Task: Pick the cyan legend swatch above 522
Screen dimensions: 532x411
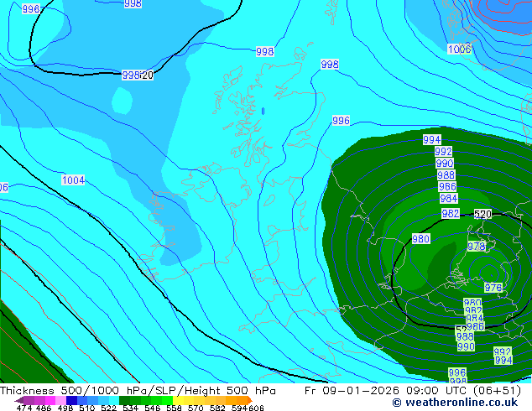Action: click(x=114, y=401)
